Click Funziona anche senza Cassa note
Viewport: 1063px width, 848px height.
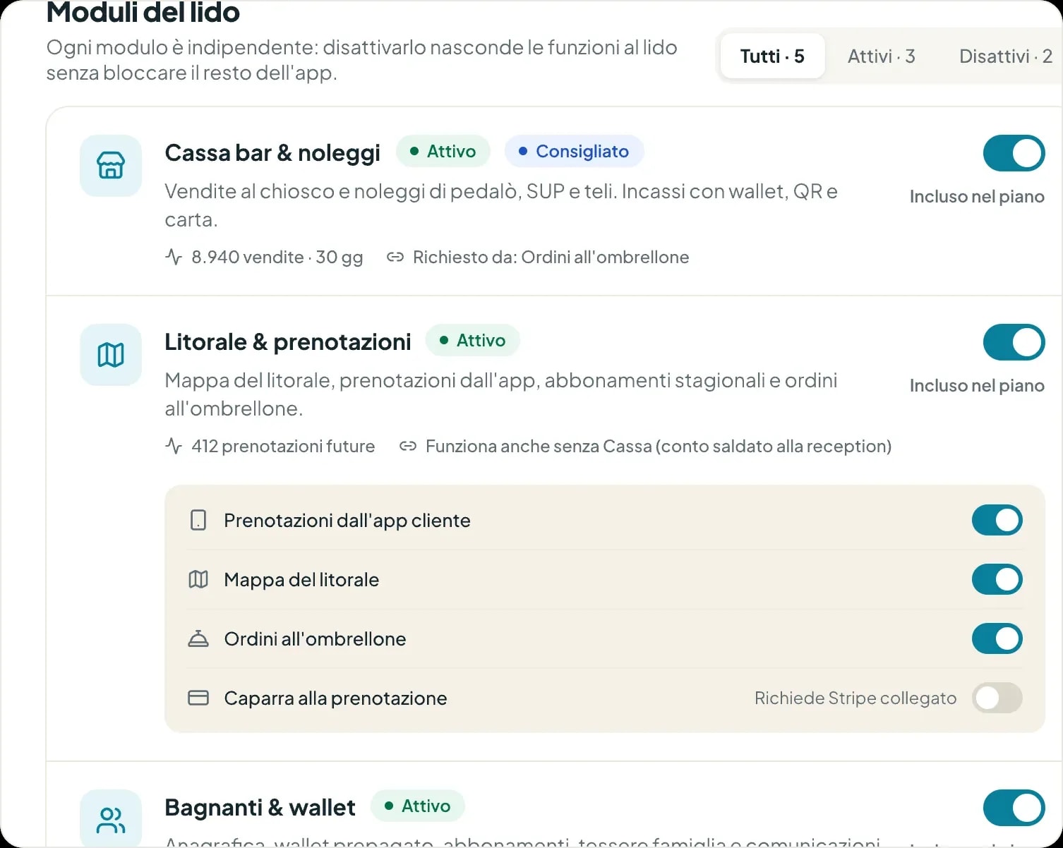659,446
